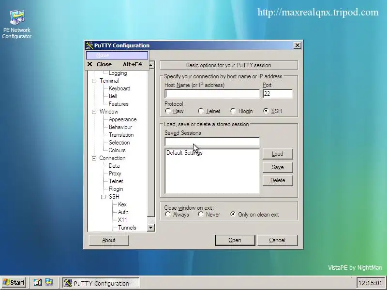The width and height of the screenshot is (387, 290).
Task: Click the PuTTY title bar system icon
Action: click(89, 45)
